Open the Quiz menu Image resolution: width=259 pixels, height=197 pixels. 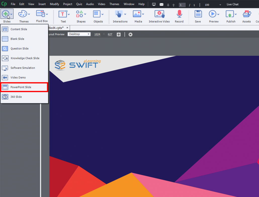click(x=79, y=4)
